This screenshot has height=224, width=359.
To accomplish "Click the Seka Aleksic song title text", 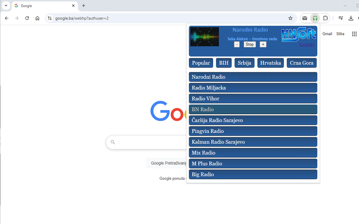I will 252,39.
